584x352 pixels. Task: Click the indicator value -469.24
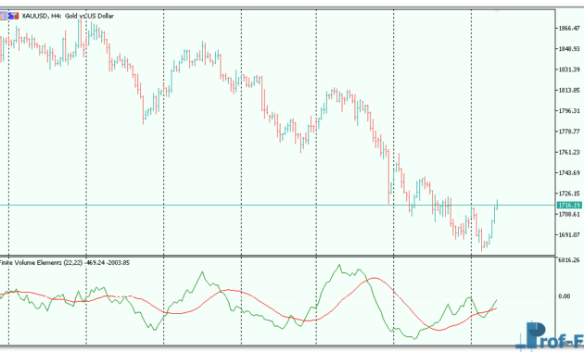tap(95, 263)
